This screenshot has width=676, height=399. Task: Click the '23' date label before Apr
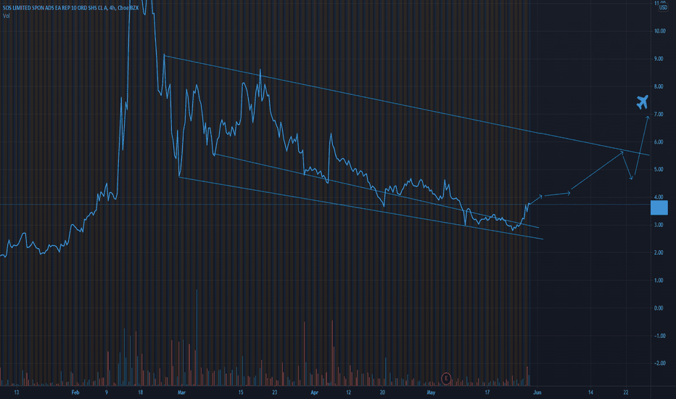[275, 392]
